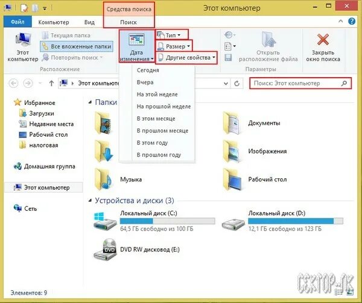Collapse Устройства и диски group
The height and width of the screenshot is (303, 362).
point(90,201)
